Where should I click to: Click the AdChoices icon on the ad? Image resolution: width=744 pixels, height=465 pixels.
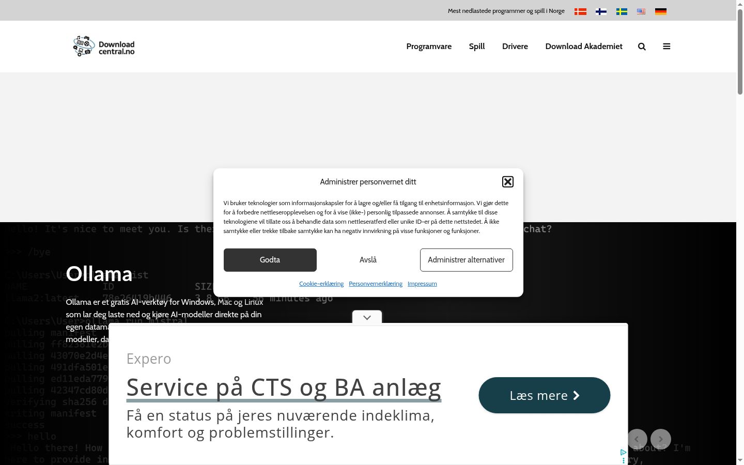coord(623,453)
